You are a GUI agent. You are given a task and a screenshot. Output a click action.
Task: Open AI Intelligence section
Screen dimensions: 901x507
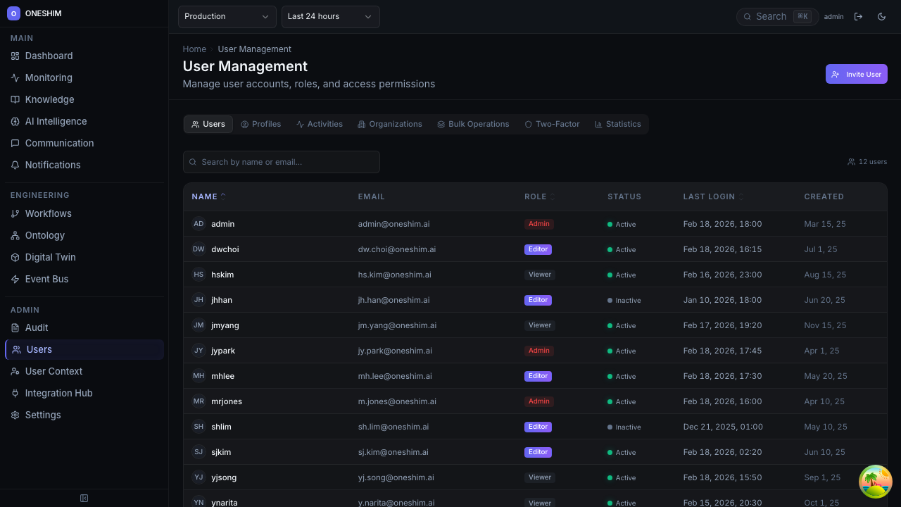(x=56, y=122)
